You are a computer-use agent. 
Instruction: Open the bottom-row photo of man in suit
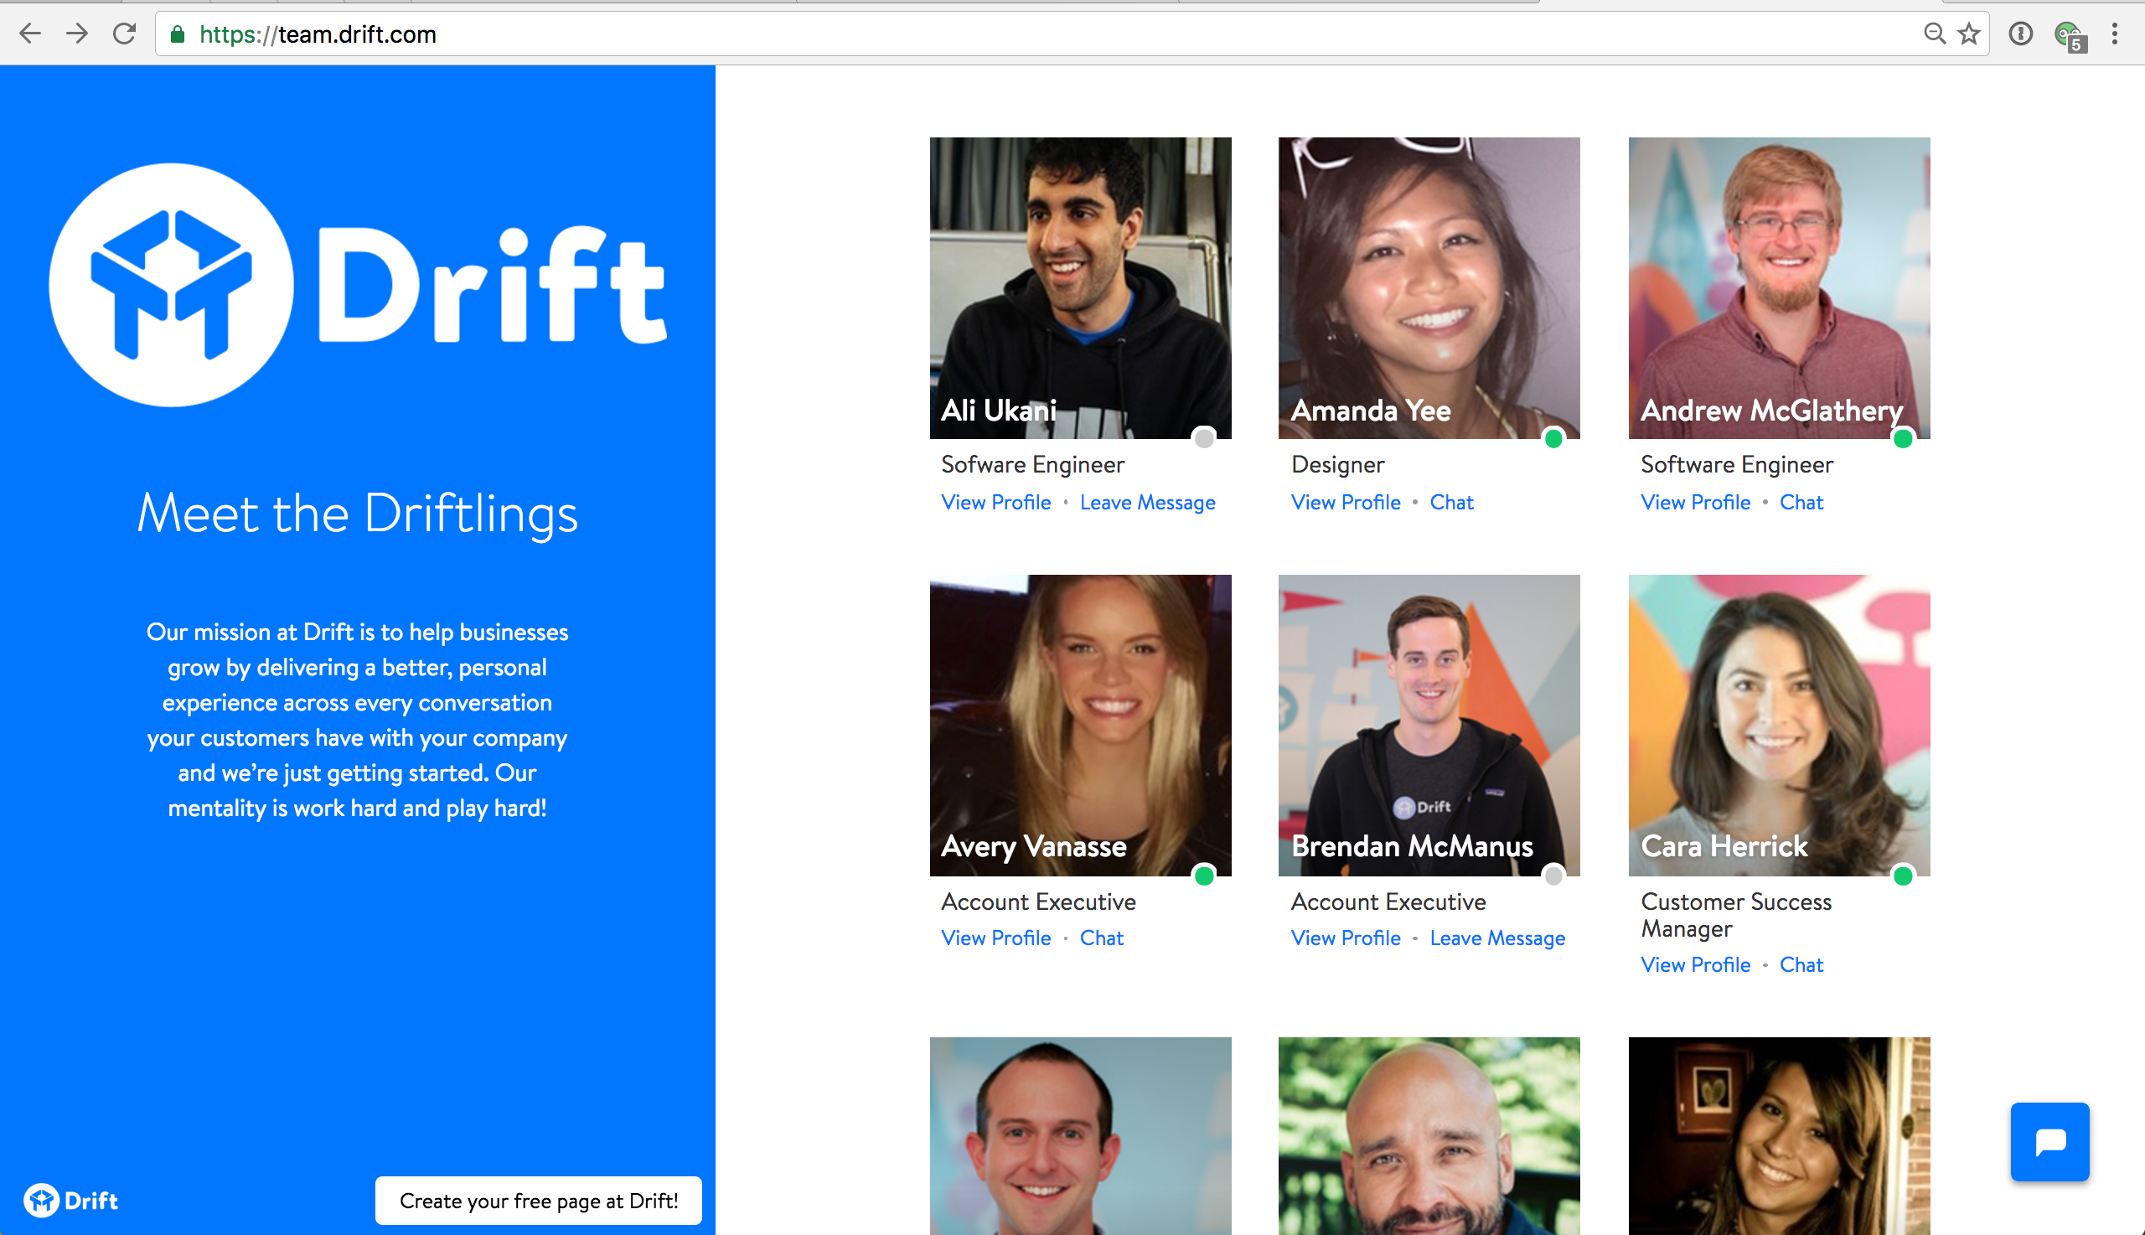(1080, 1136)
